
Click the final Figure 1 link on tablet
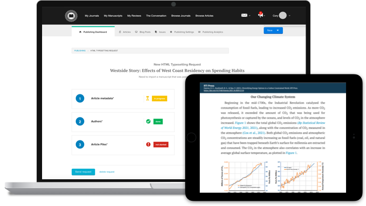click(291, 153)
